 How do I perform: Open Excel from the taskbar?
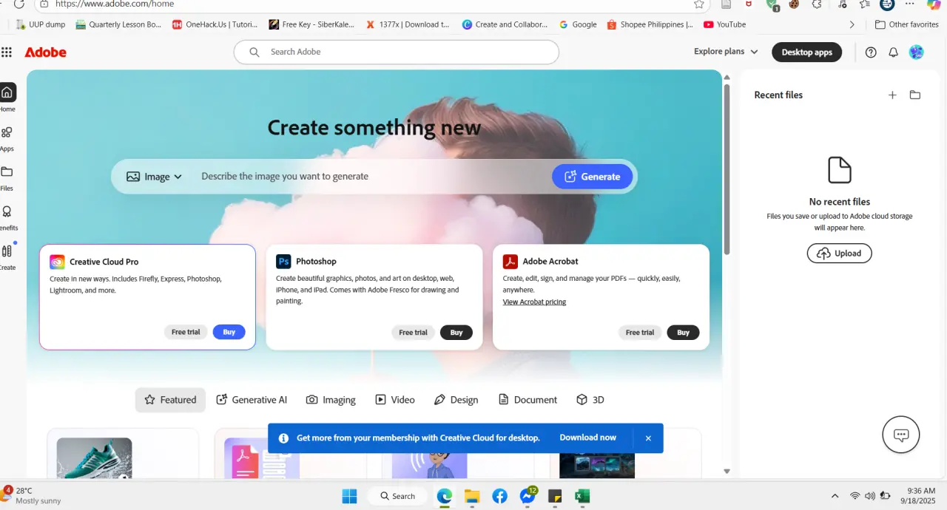(x=582, y=496)
